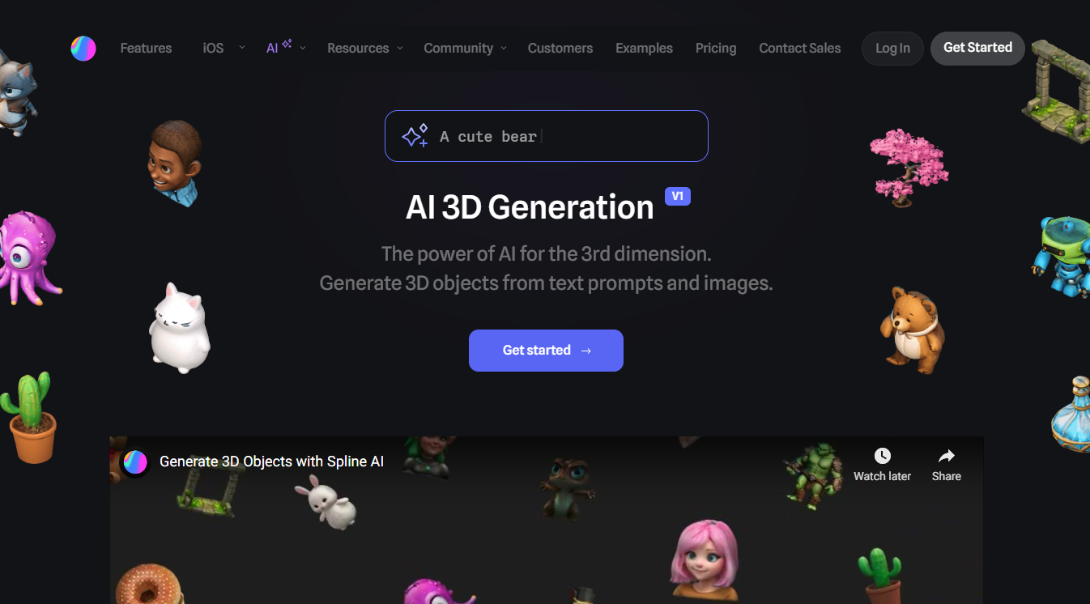
Task: Click the sparkle icon in prompt field
Action: coord(415,136)
